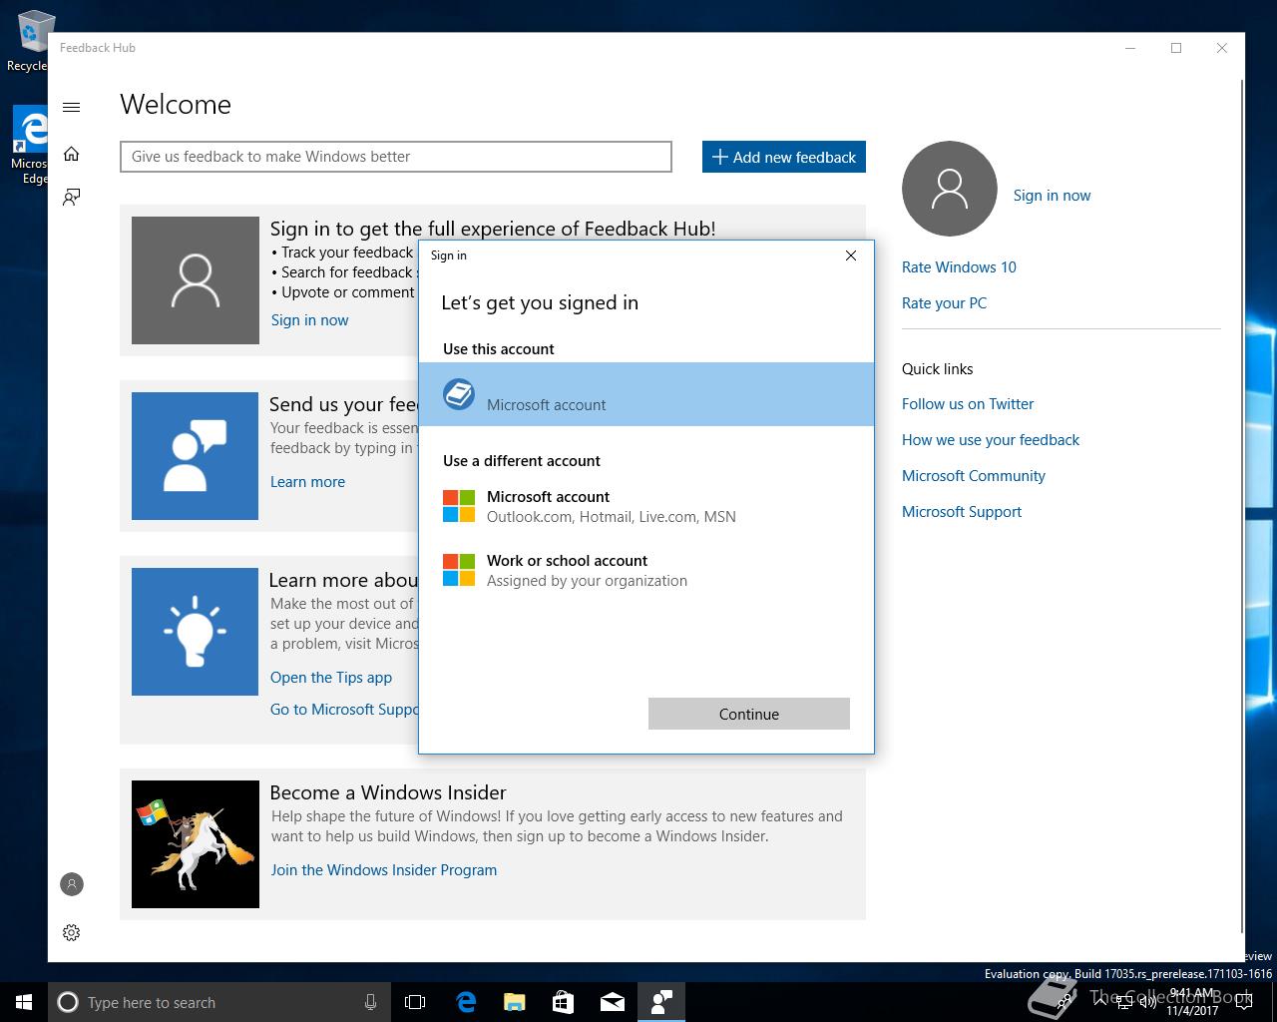
Task: Minimize the Feedback Hub window
Action: click(x=1130, y=48)
